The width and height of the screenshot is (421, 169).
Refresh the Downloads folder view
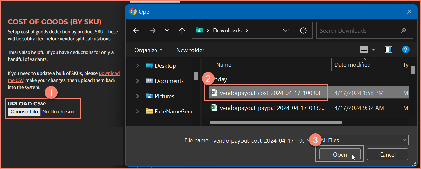click(x=303, y=30)
